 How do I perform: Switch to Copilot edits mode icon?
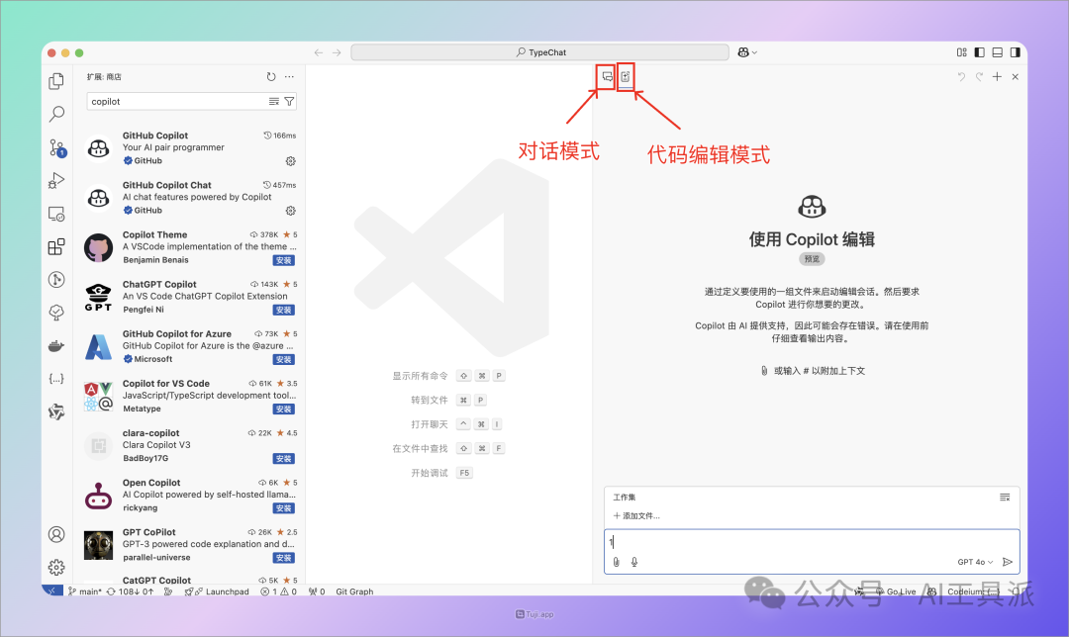[x=626, y=77]
